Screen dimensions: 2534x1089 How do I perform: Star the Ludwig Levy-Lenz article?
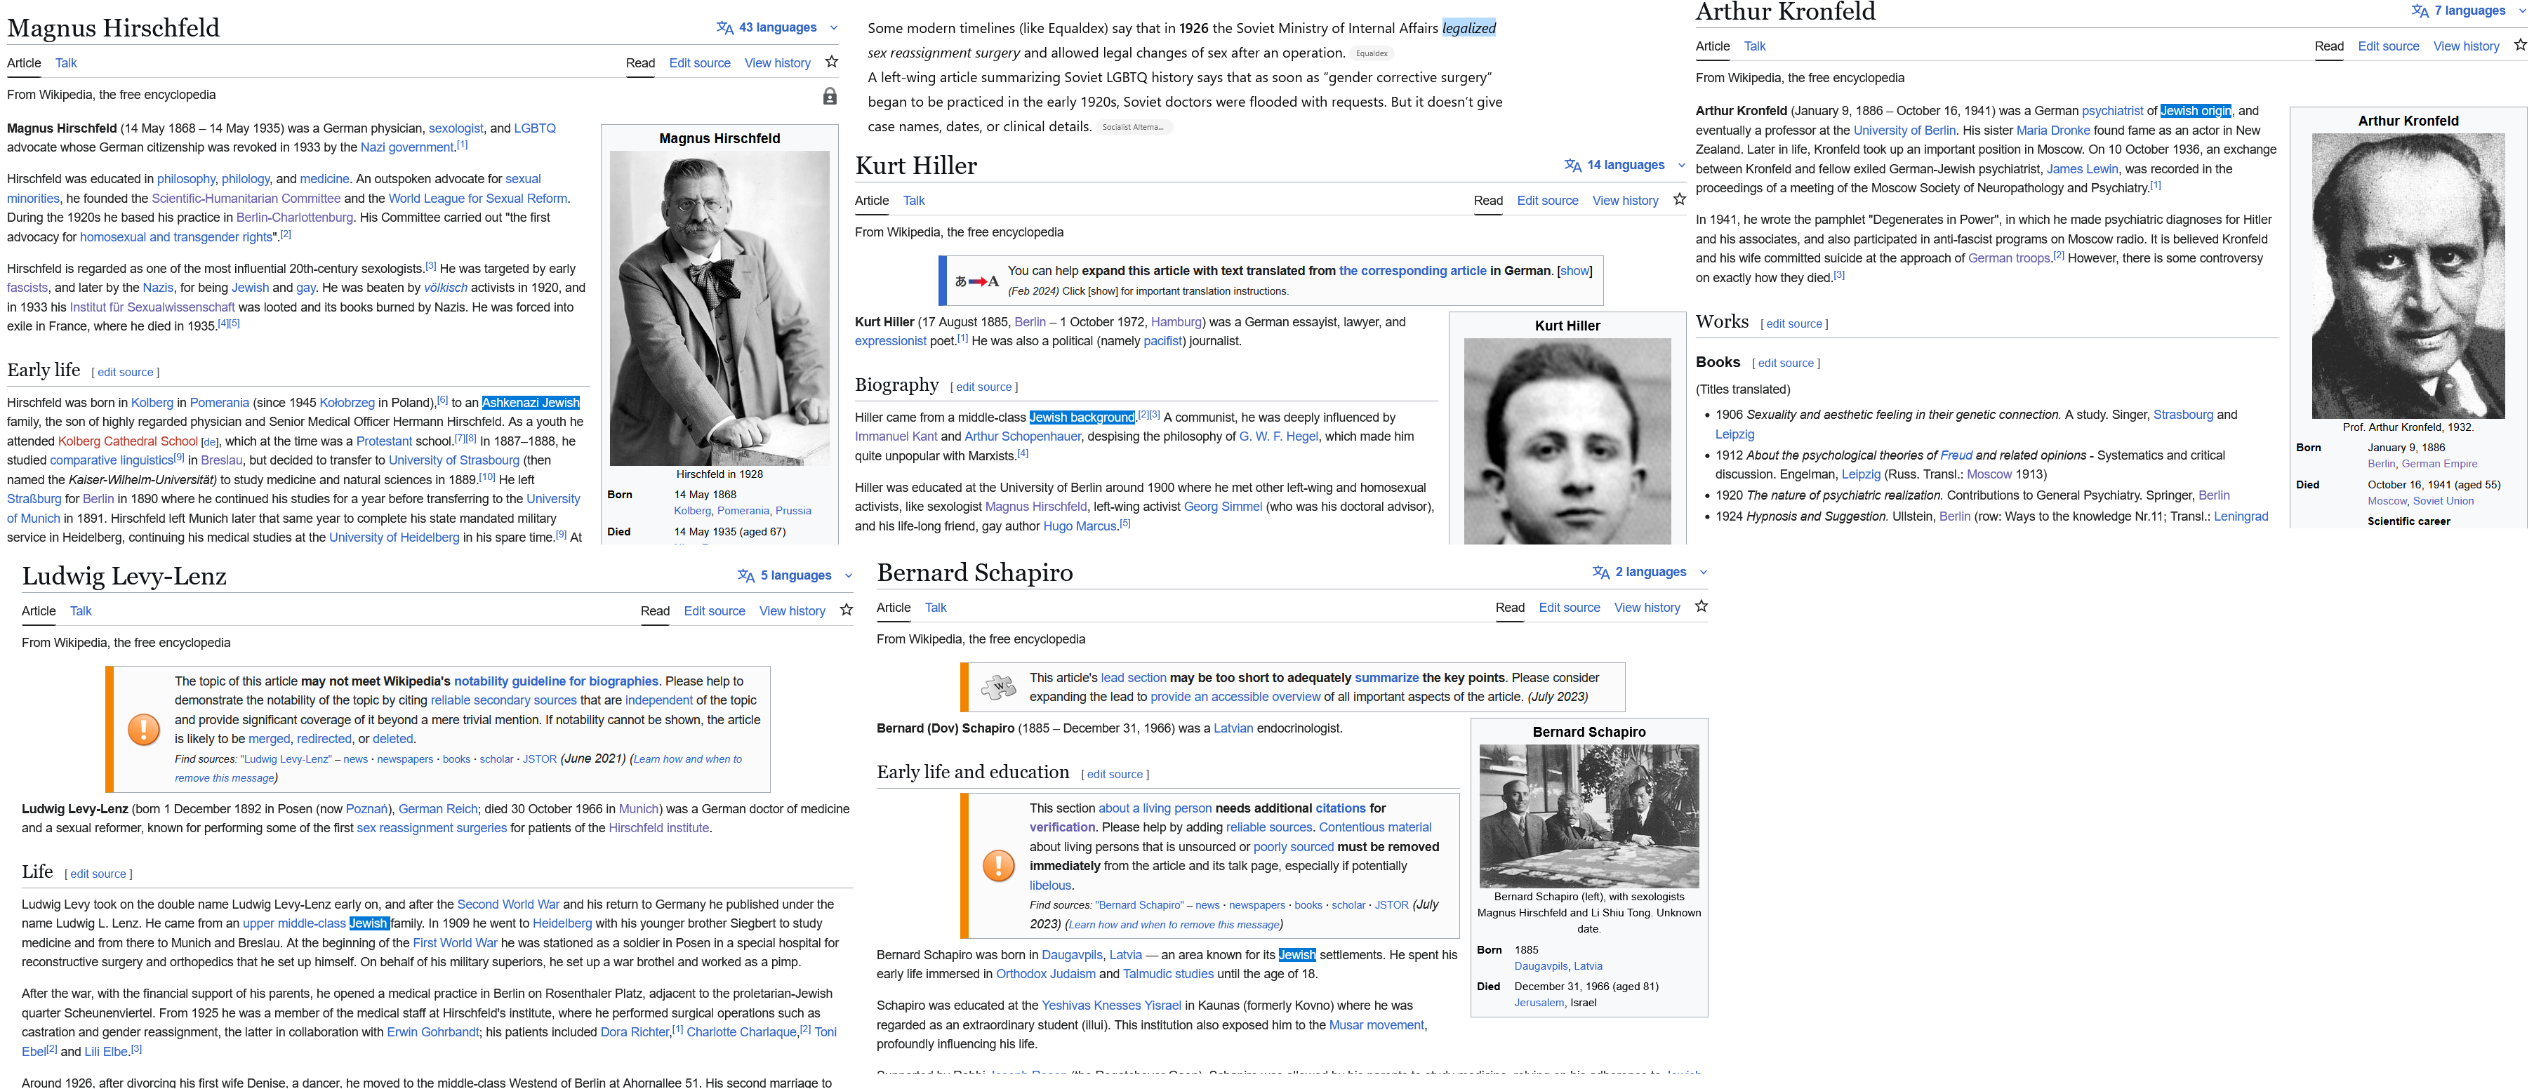pyautogui.click(x=846, y=610)
